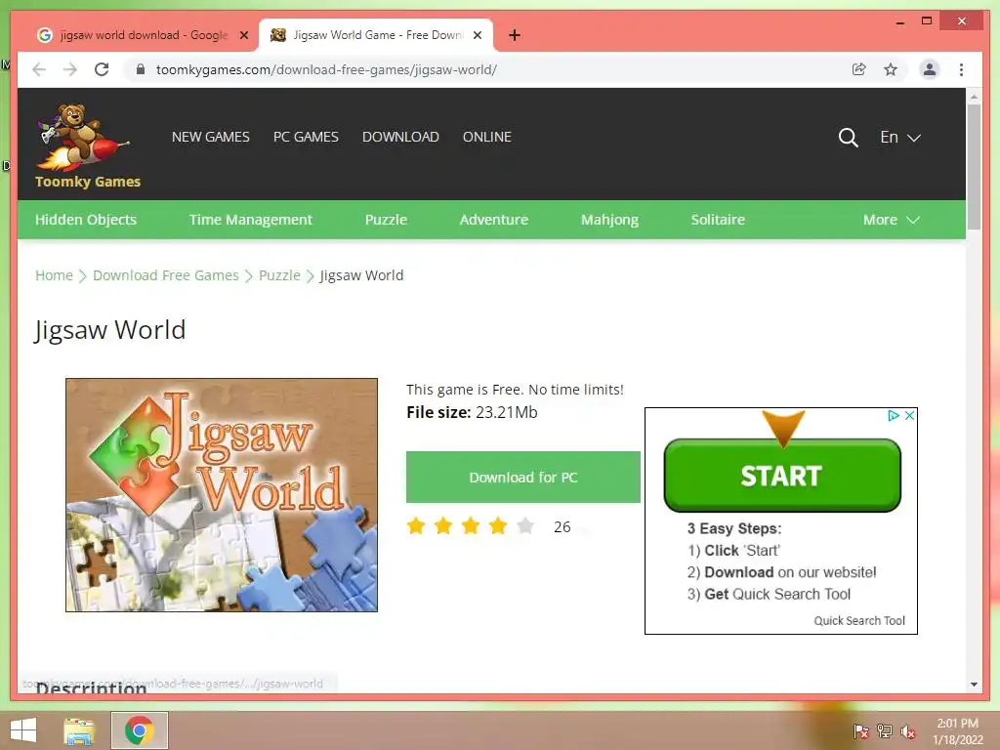Open a new tab with plus button
Screen dimensions: 1000x750
[515, 35]
